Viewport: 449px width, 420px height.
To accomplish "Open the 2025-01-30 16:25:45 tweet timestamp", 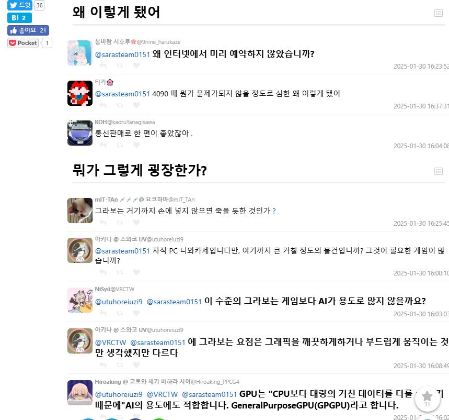I will pyautogui.click(x=421, y=224).
